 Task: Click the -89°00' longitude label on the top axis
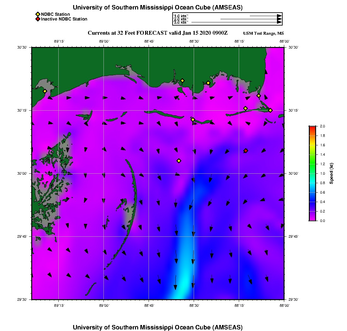click(x=104, y=41)
